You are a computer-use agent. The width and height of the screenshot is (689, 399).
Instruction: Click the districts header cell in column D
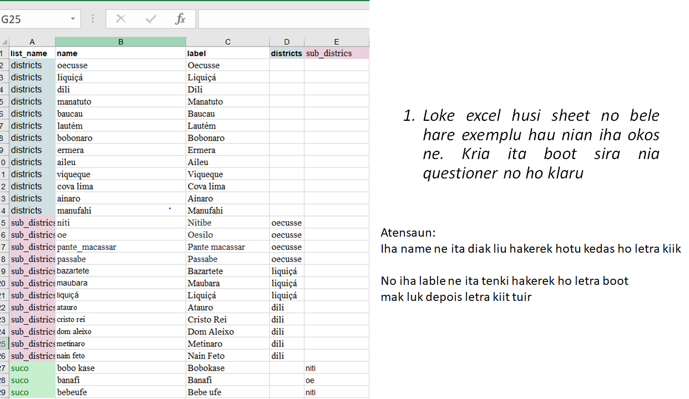coord(287,53)
